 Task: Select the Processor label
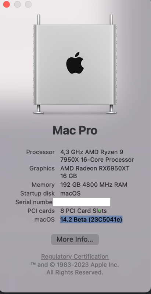40,152
